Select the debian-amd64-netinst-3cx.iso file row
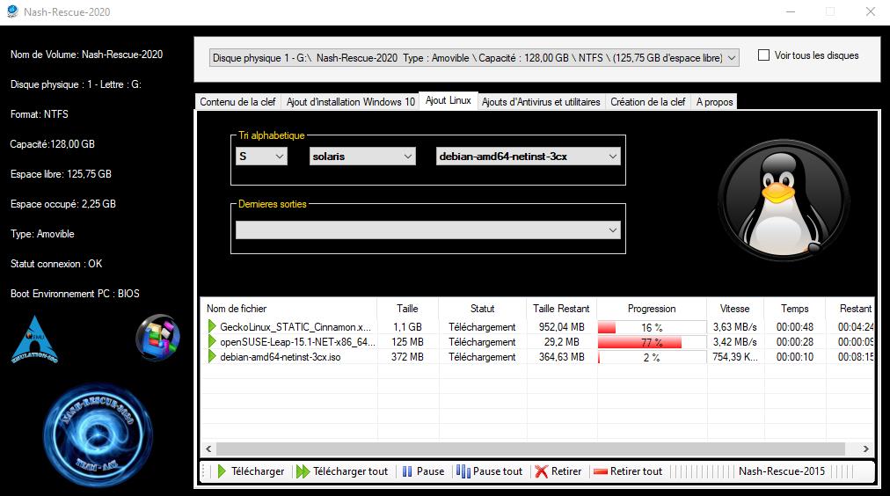 point(537,356)
